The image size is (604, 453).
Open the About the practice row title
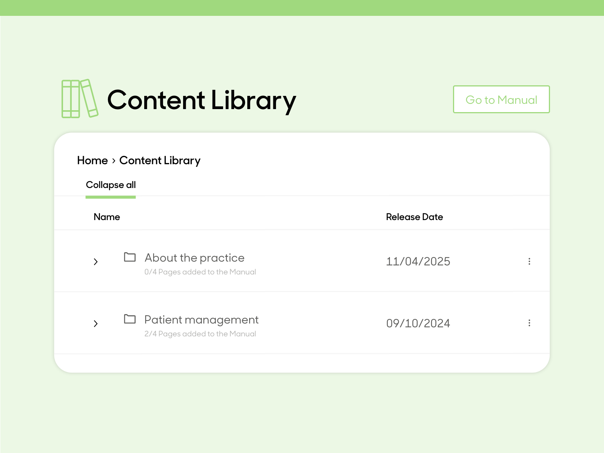[x=194, y=258]
